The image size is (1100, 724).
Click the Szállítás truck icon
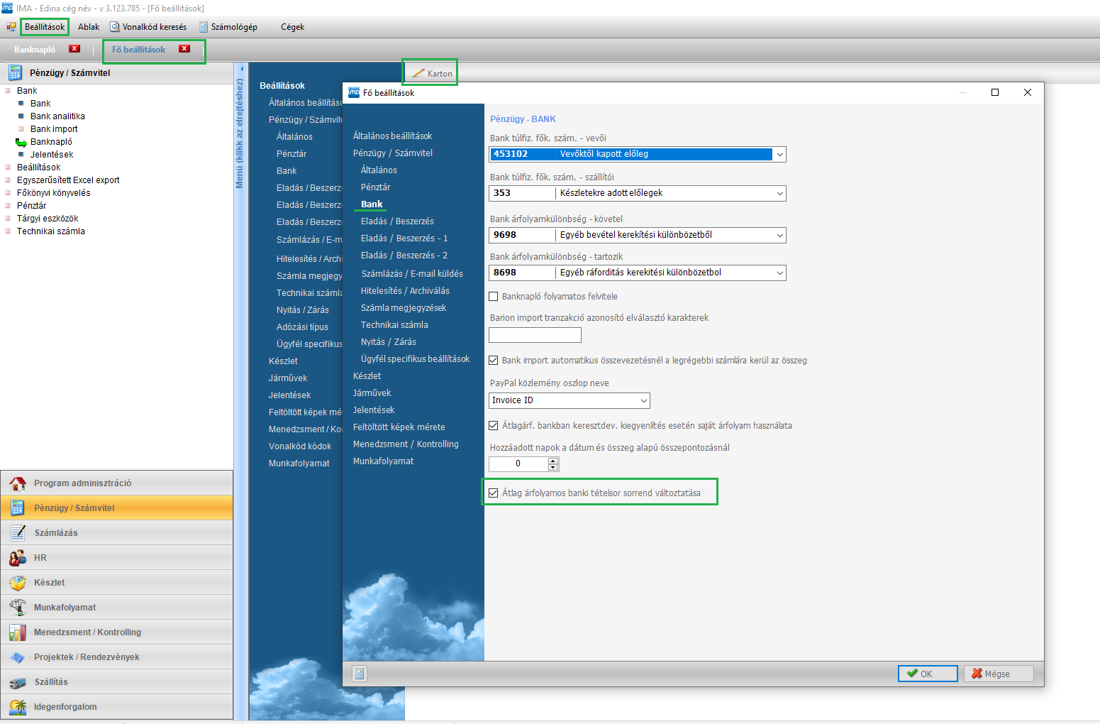[18, 682]
